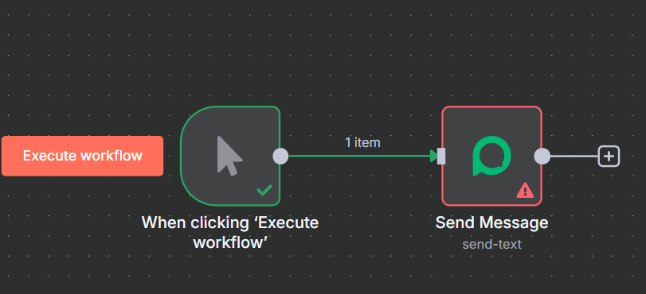Screen dimensions: 646x294
Task: Click Send Message node's rectangular input connector
Action: pyautogui.click(x=441, y=157)
